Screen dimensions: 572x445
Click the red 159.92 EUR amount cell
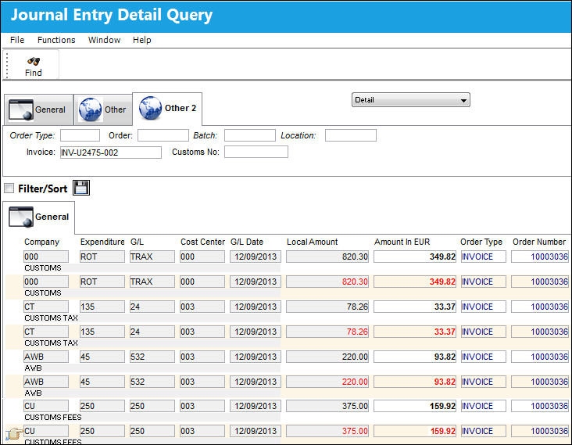[x=415, y=431]
